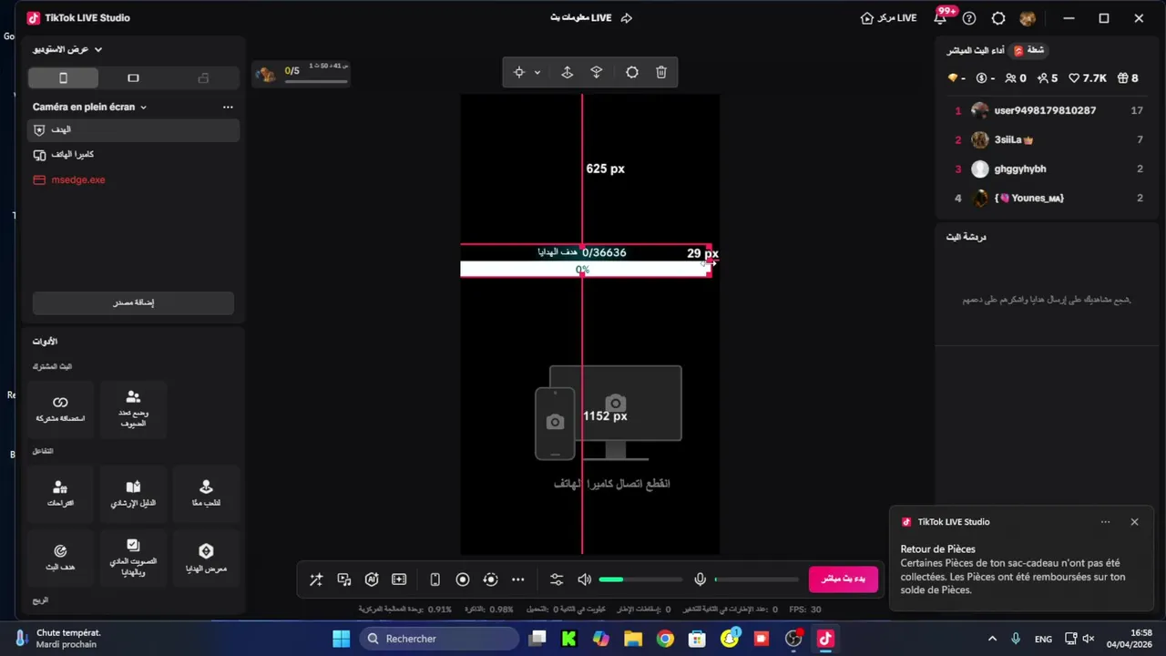The image size is (1166, 656).
Task: Click the phone icon in bottom toolbar
Action: click(x=435, y=579)
